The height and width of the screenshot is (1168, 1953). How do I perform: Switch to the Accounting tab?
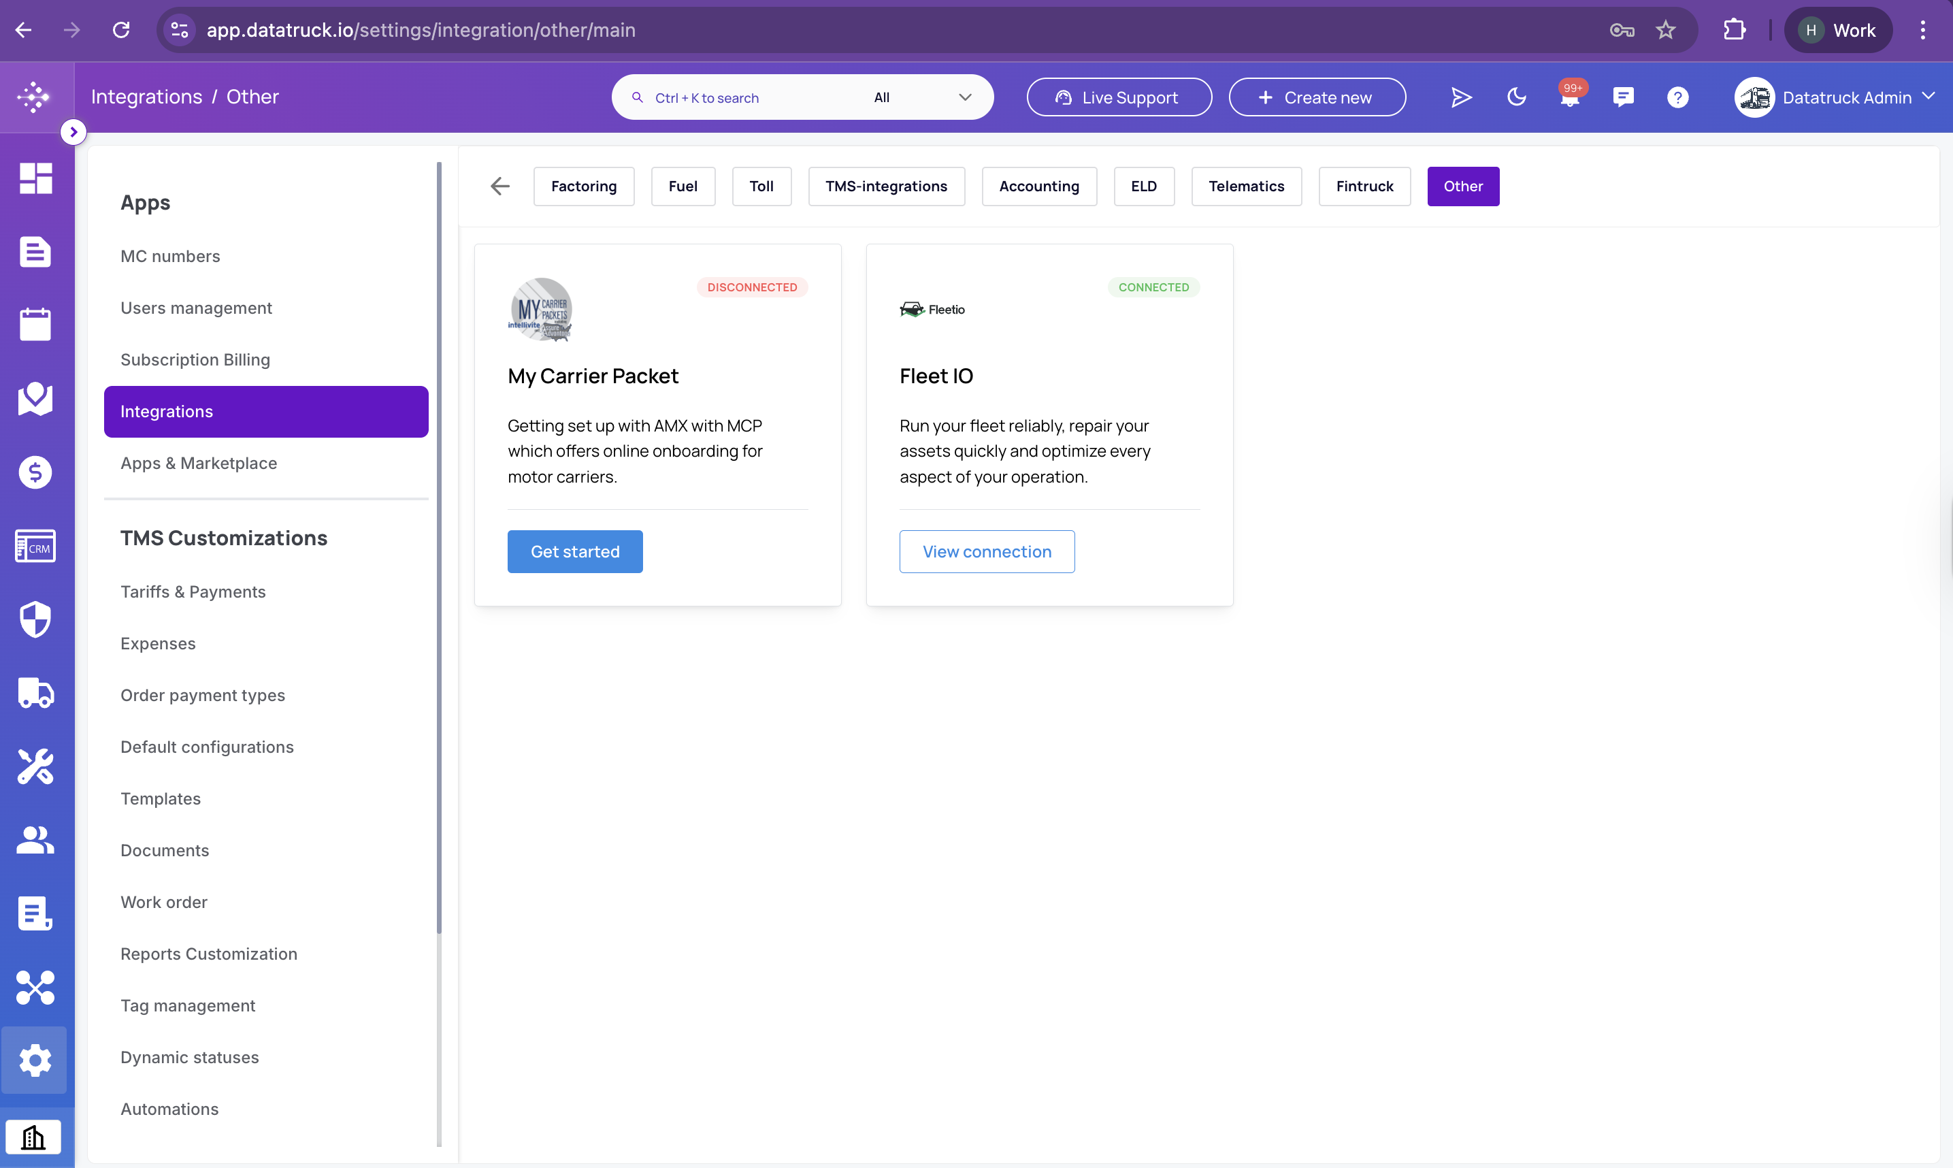(1038, 186)
